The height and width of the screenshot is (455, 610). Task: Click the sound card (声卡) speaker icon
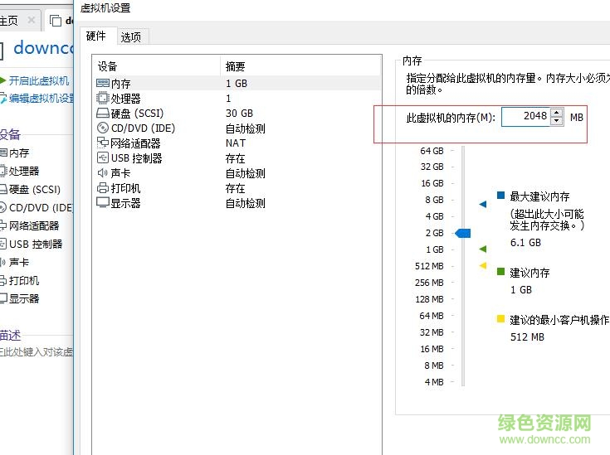(103, 173)
